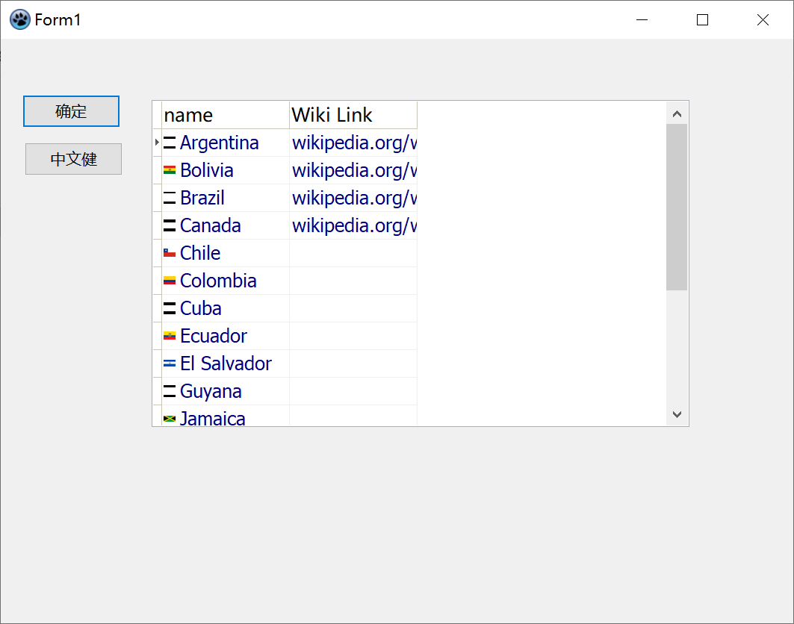Open Argentina's wikipedia link
The width and height of the screenshot is (794, 624).
coord(354,143)
